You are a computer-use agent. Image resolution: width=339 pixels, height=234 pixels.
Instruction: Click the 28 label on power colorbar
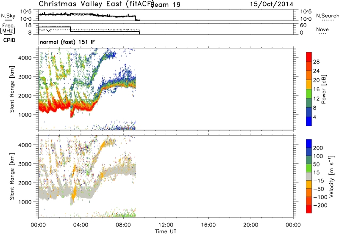316,62
